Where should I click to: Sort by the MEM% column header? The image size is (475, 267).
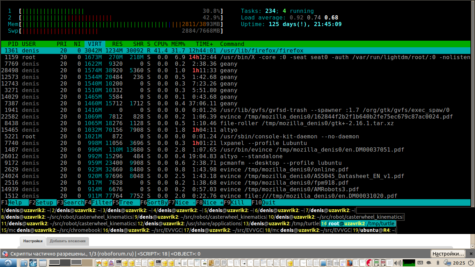pos(178,44)
